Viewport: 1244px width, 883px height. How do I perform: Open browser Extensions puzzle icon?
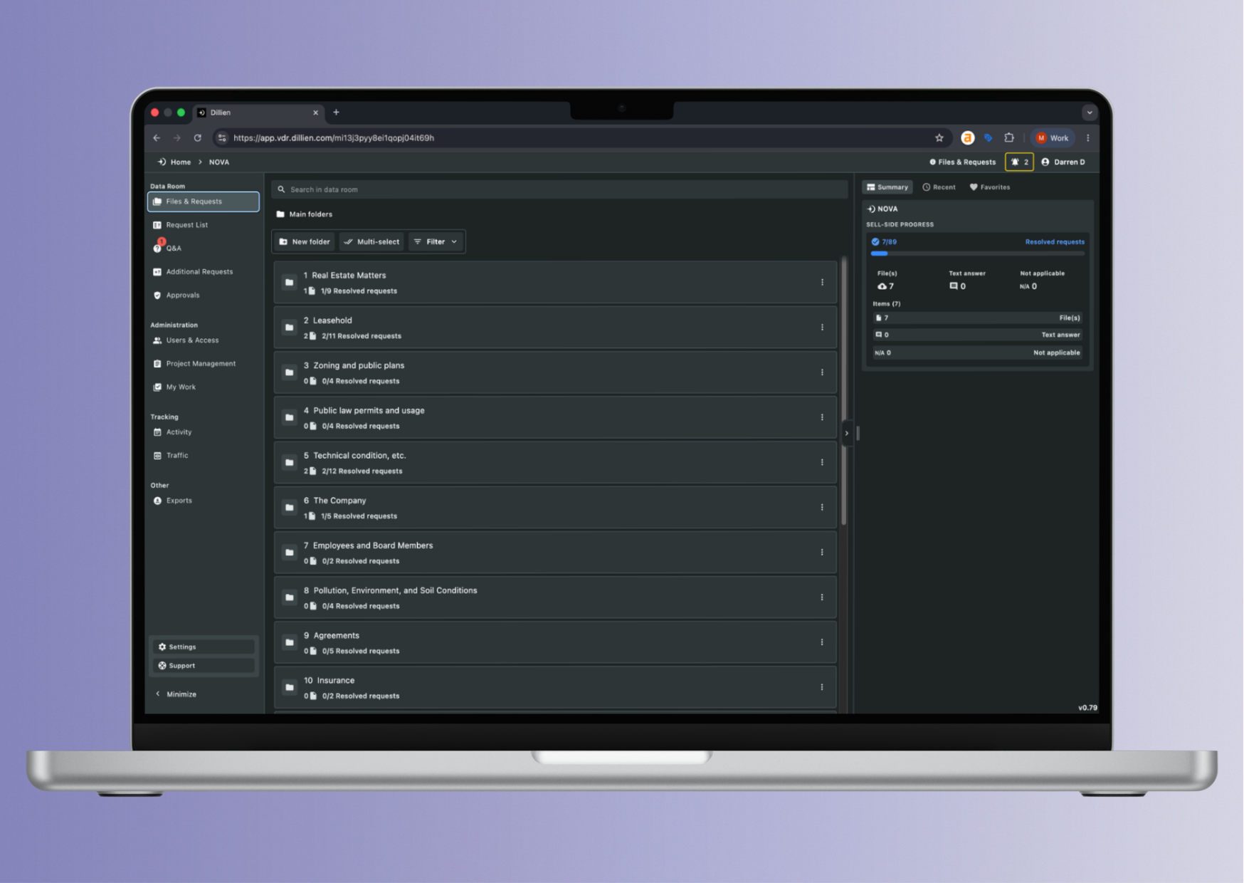[x=1008, y=138]
